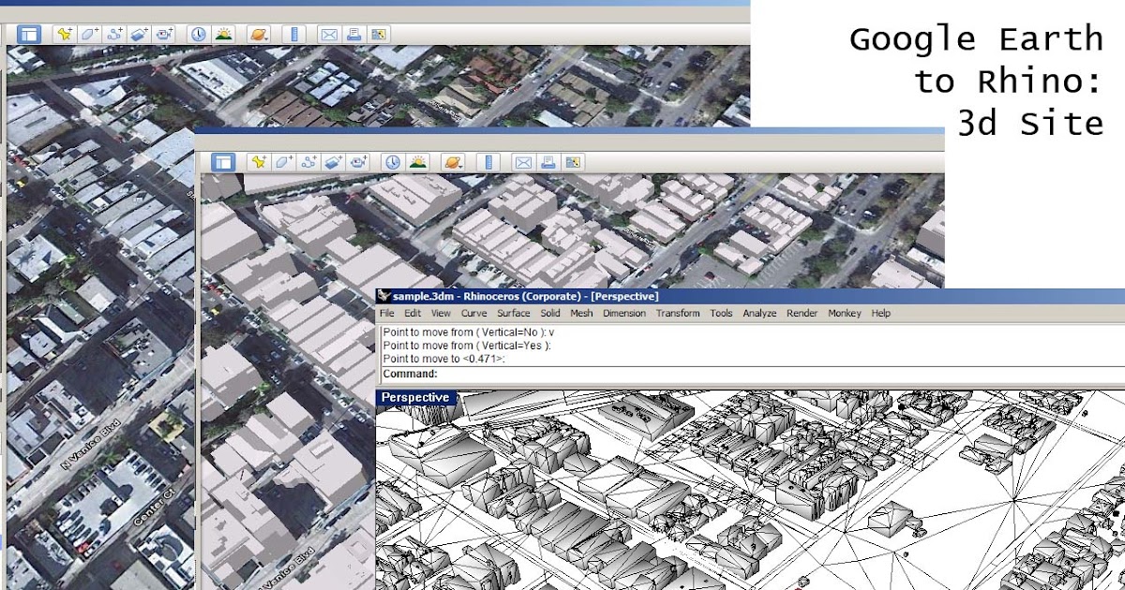Open the Surface menu in Rhinoceros

514,314
